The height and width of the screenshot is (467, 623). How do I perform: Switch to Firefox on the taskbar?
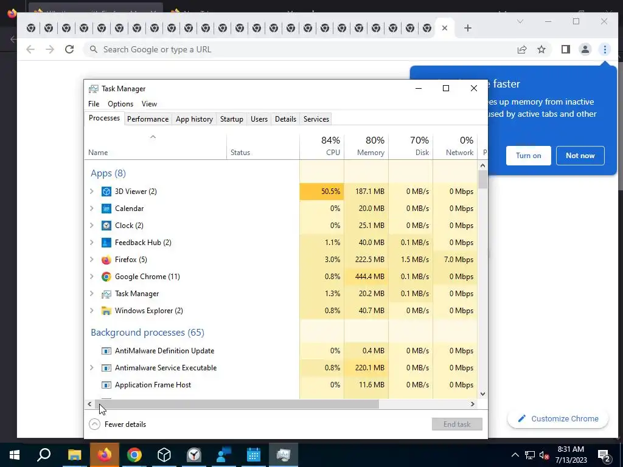[105, 455]
